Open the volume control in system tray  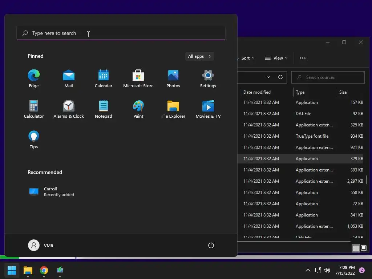coord(327,270)
